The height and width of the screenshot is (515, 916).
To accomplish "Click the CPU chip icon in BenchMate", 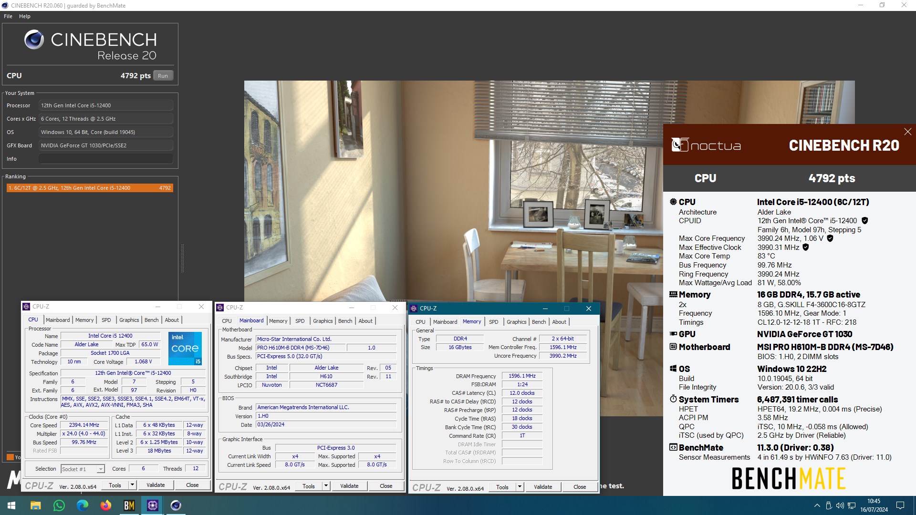I will tap(673, 202).
